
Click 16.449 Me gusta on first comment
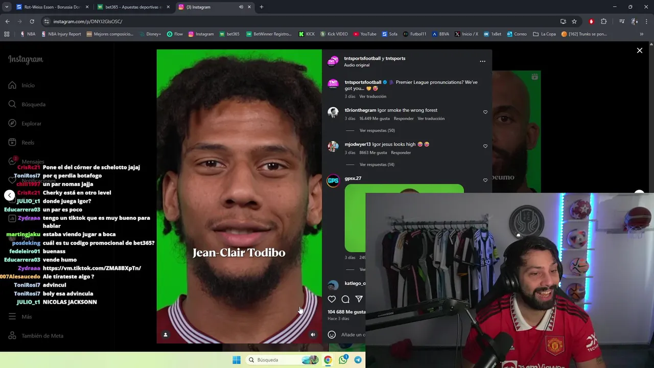tap(375, 119)
